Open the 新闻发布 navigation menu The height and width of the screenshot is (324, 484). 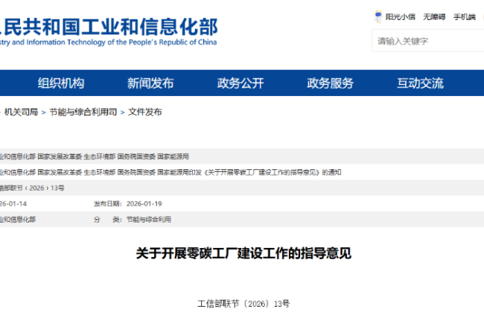pyautogui.click(x=150, y=83)
